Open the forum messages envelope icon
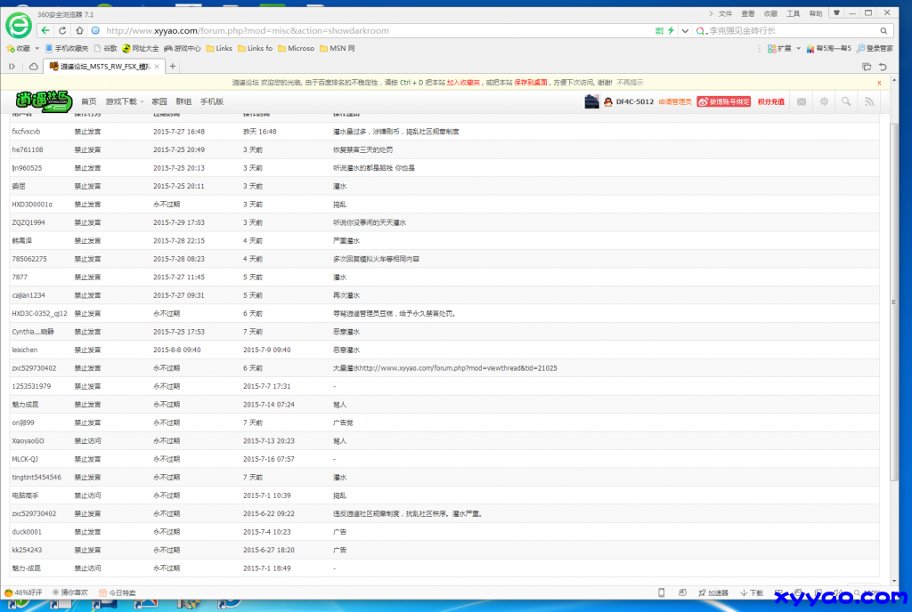This screenshot has width=912, height=612. [x=802, y=101]
